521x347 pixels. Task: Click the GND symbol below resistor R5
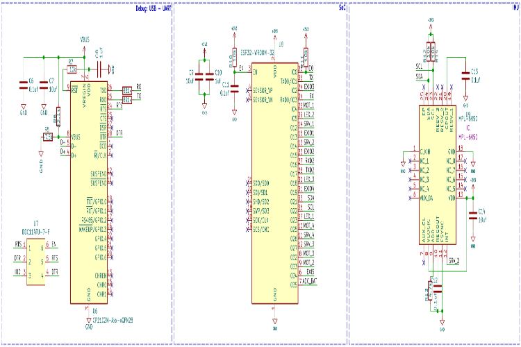tap(41, 161)
